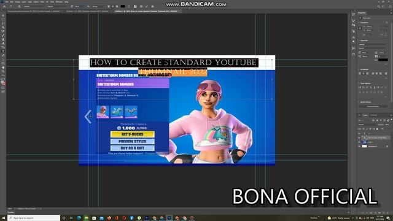This screenshot has width=393, height=221.
Task: Collapse the Character section in Properties
Action: 359,41
